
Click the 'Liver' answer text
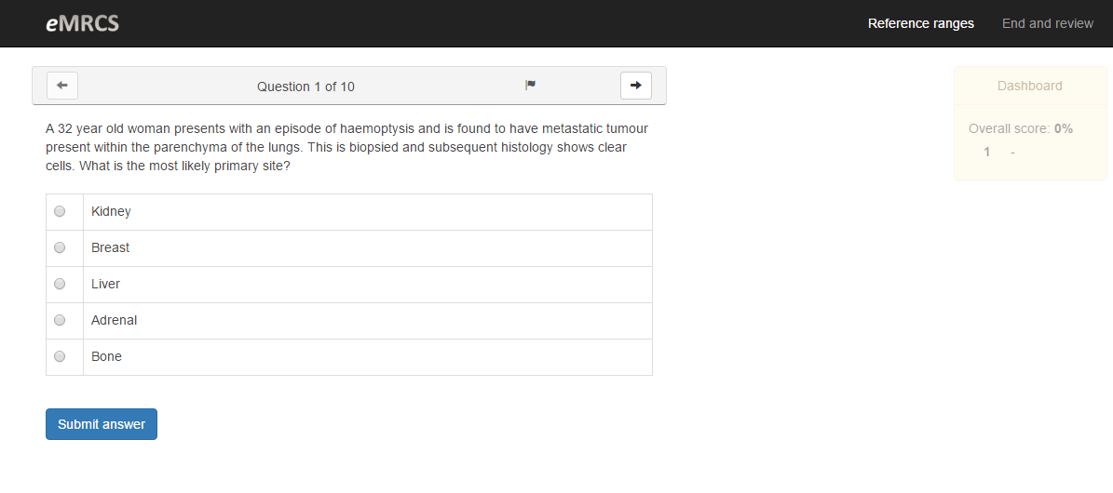coord(105,285)
